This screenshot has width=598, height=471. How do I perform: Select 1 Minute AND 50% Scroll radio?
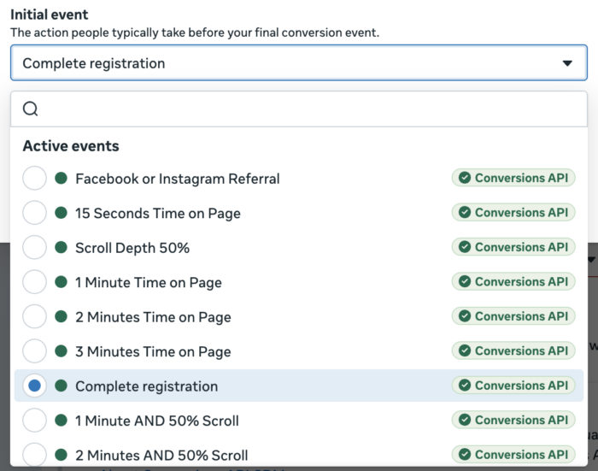coord(34,421)
